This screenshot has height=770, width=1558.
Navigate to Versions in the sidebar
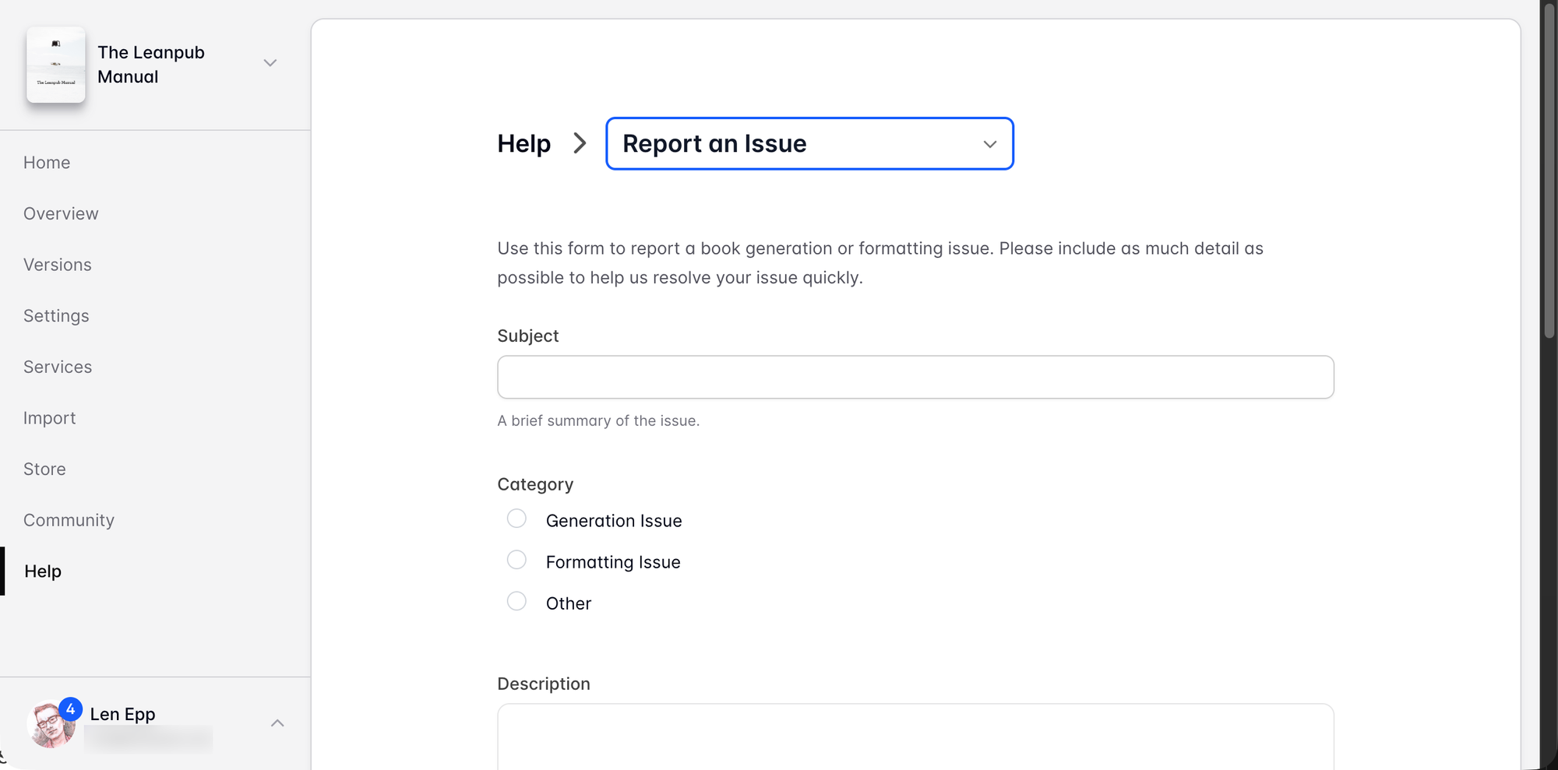(x=58, y=265)
